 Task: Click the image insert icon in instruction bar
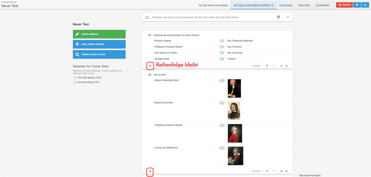point(278,17)
